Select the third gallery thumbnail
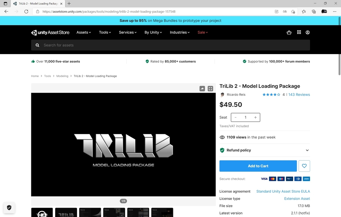Image resolution: width=341 pixels, height=217 pixels. point(90,212)
